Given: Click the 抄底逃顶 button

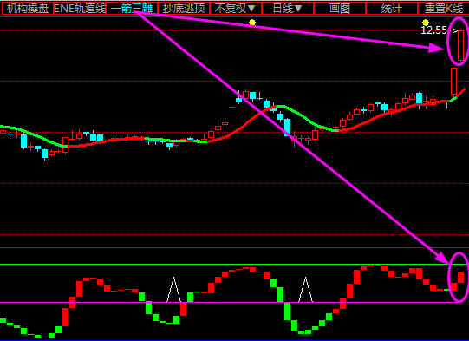Looking at the screenshot, I should tap(184, 9).
